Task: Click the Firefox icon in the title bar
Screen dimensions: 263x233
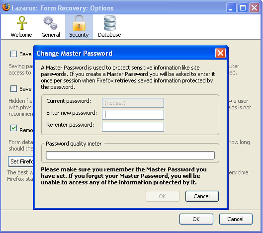Action: (x=6, y=7)
